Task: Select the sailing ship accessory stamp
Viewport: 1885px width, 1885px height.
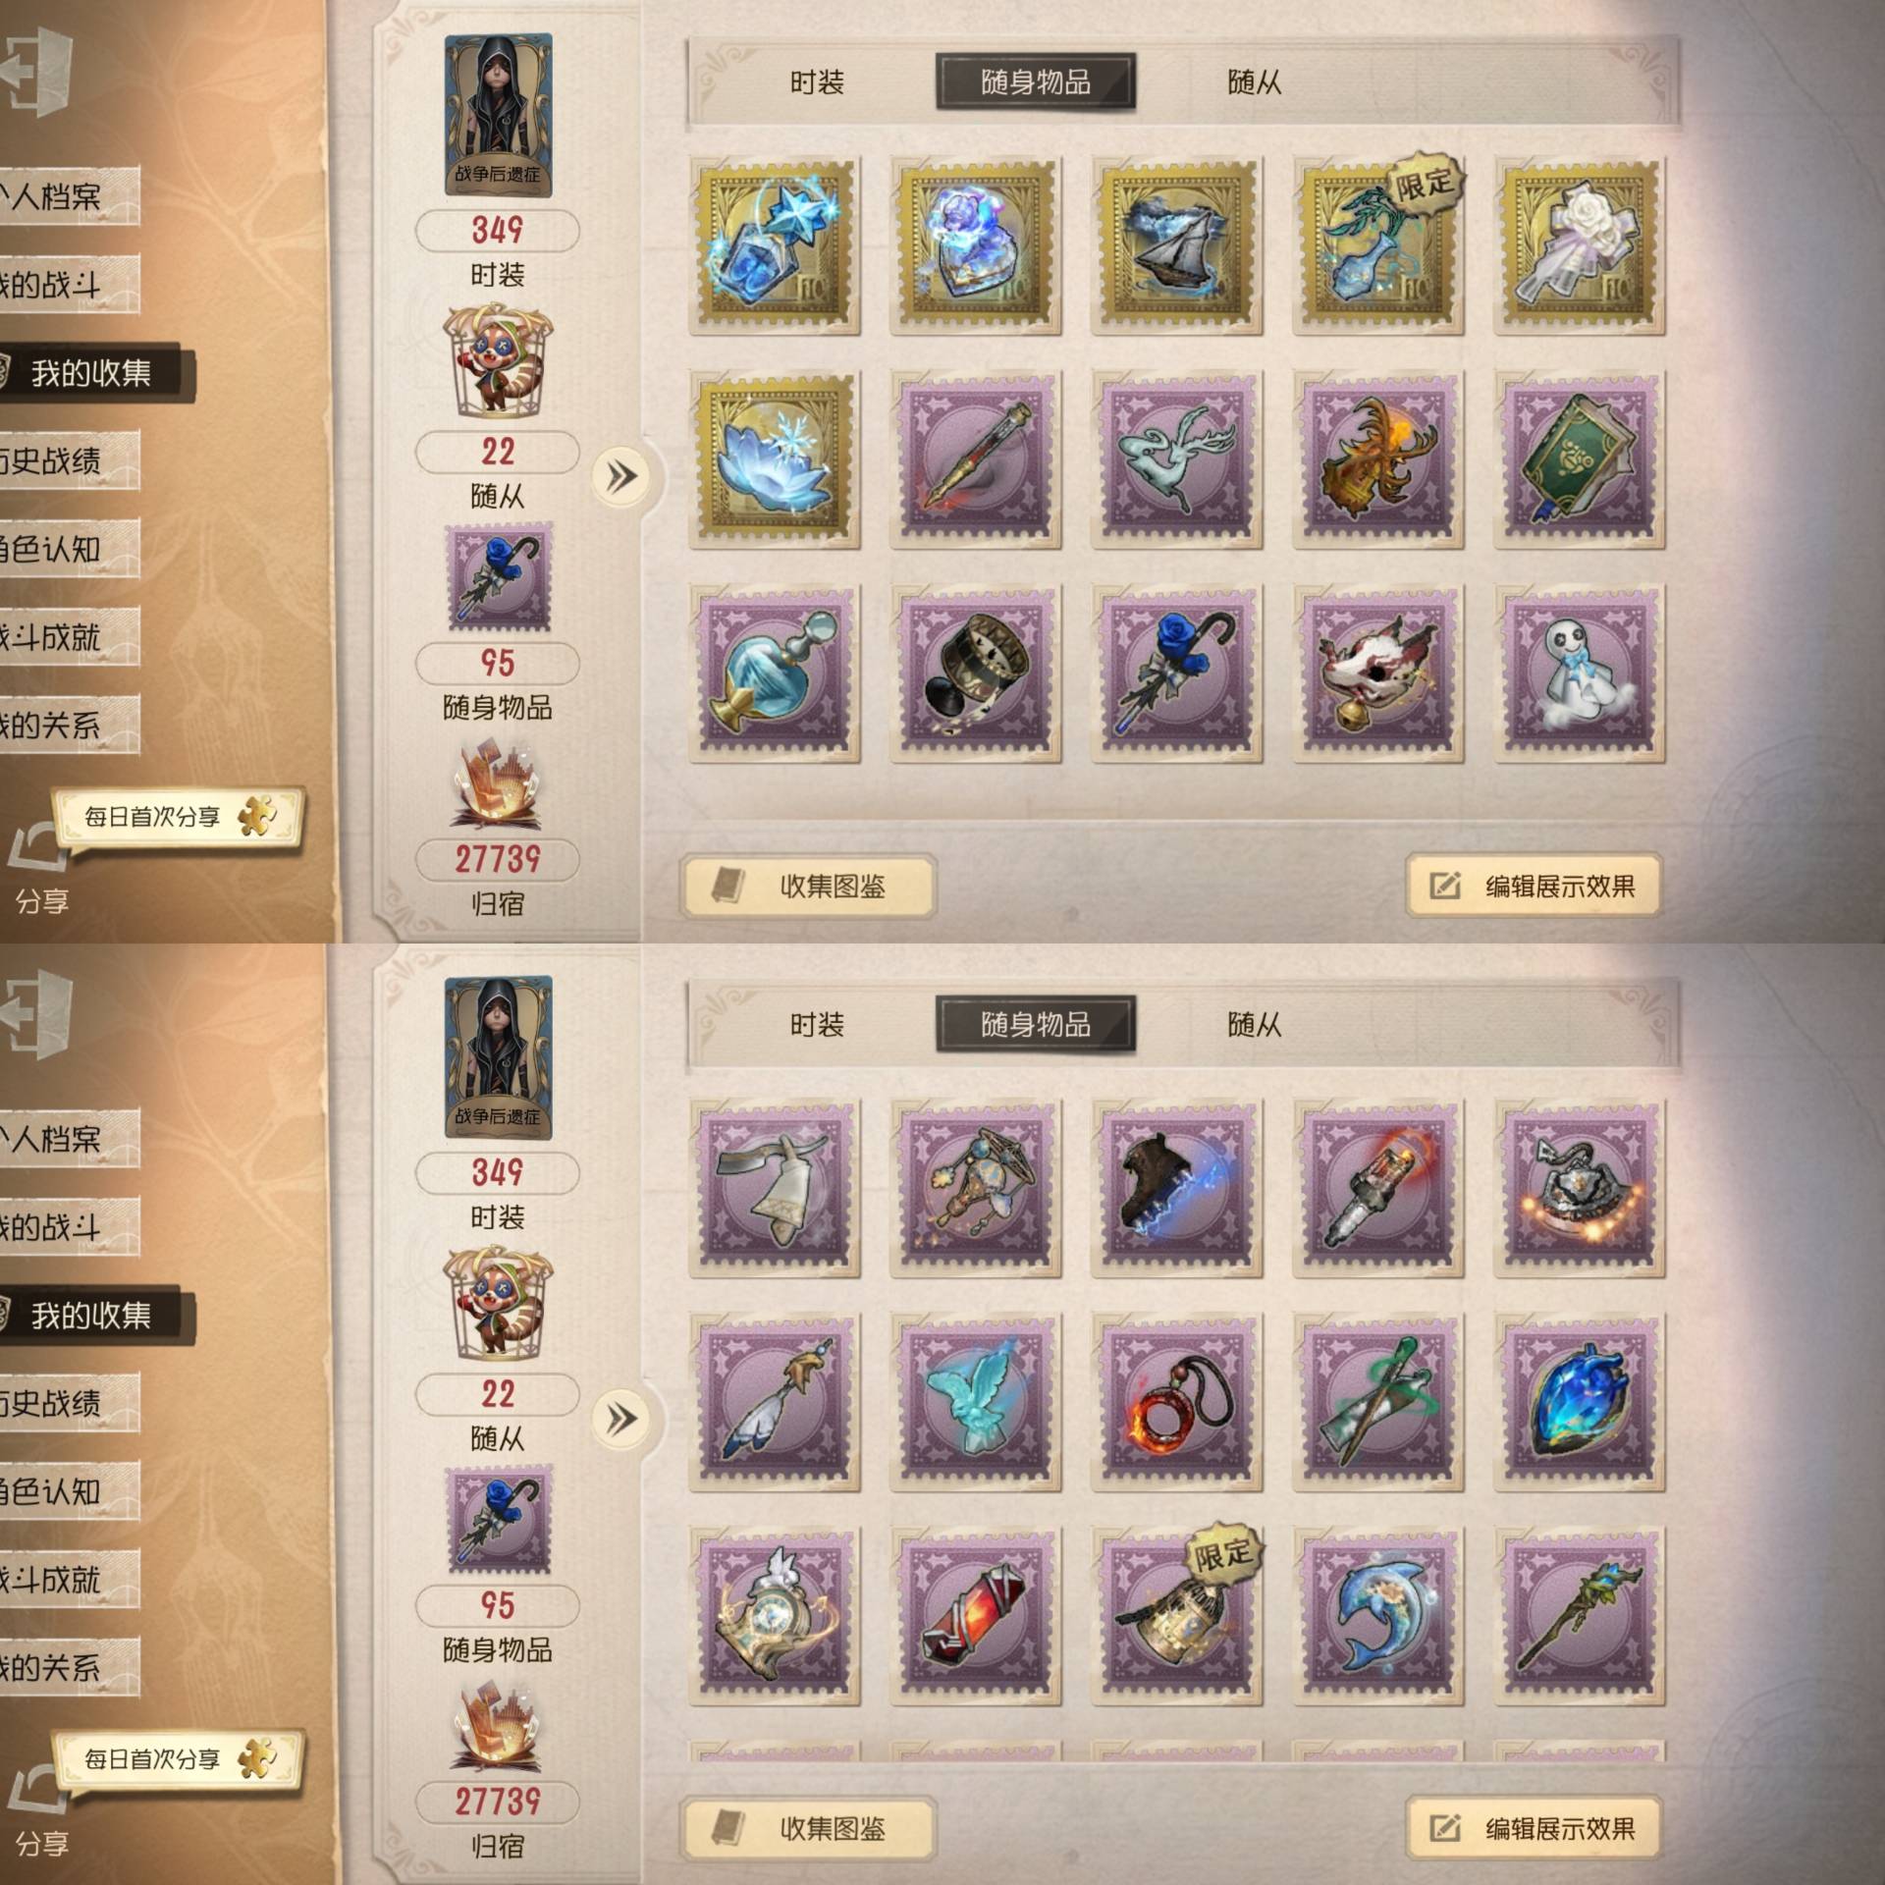Action: (1176, 244)
